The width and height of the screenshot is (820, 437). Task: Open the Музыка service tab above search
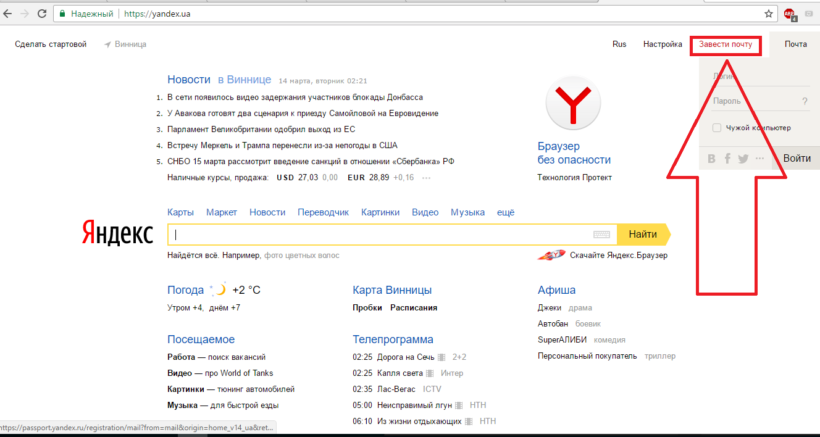pyautogui.click(x=467, y=212)
